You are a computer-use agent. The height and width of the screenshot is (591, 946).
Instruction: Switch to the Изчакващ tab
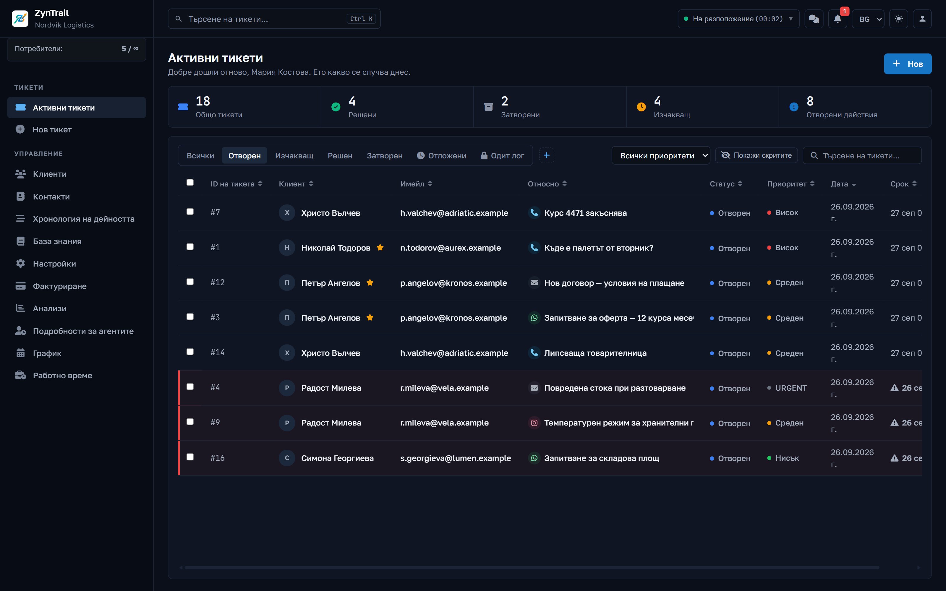coord(294,155)
